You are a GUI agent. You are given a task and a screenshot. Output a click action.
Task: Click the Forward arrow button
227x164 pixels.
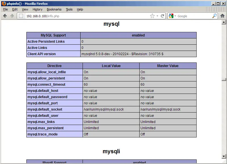click(x=12, y=16)
